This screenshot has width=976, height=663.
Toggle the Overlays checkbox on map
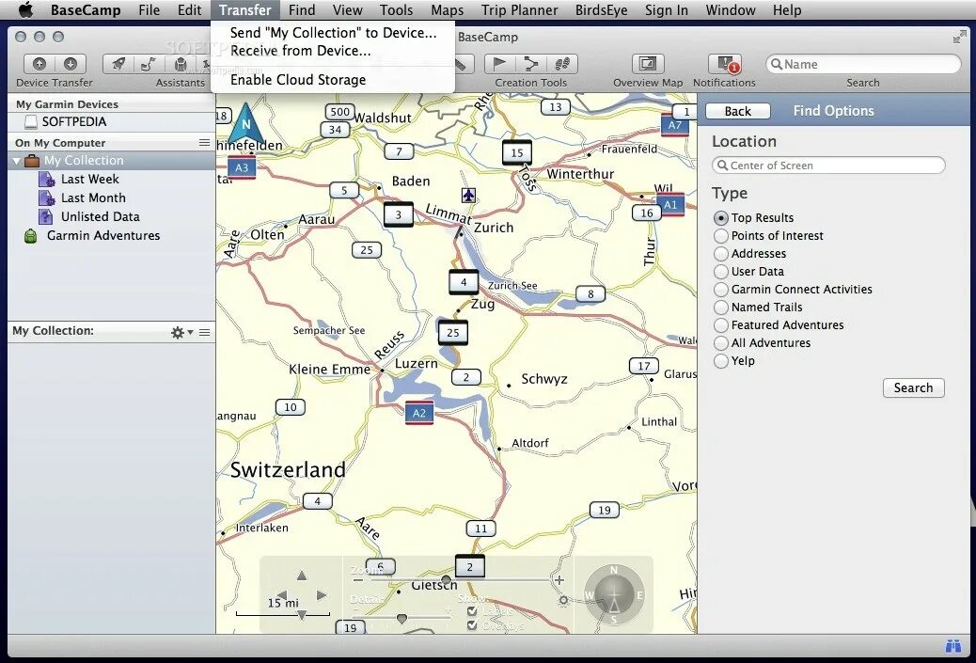(472, 625)
